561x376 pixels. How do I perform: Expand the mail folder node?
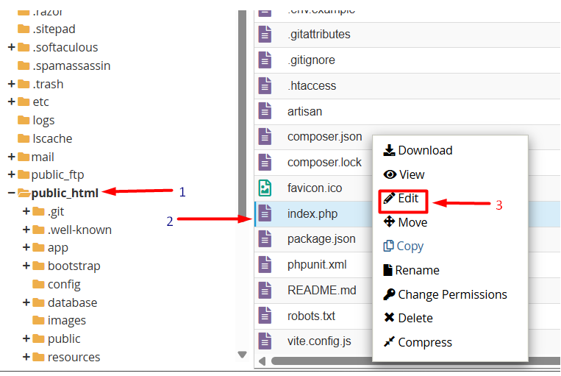[11, 157]
